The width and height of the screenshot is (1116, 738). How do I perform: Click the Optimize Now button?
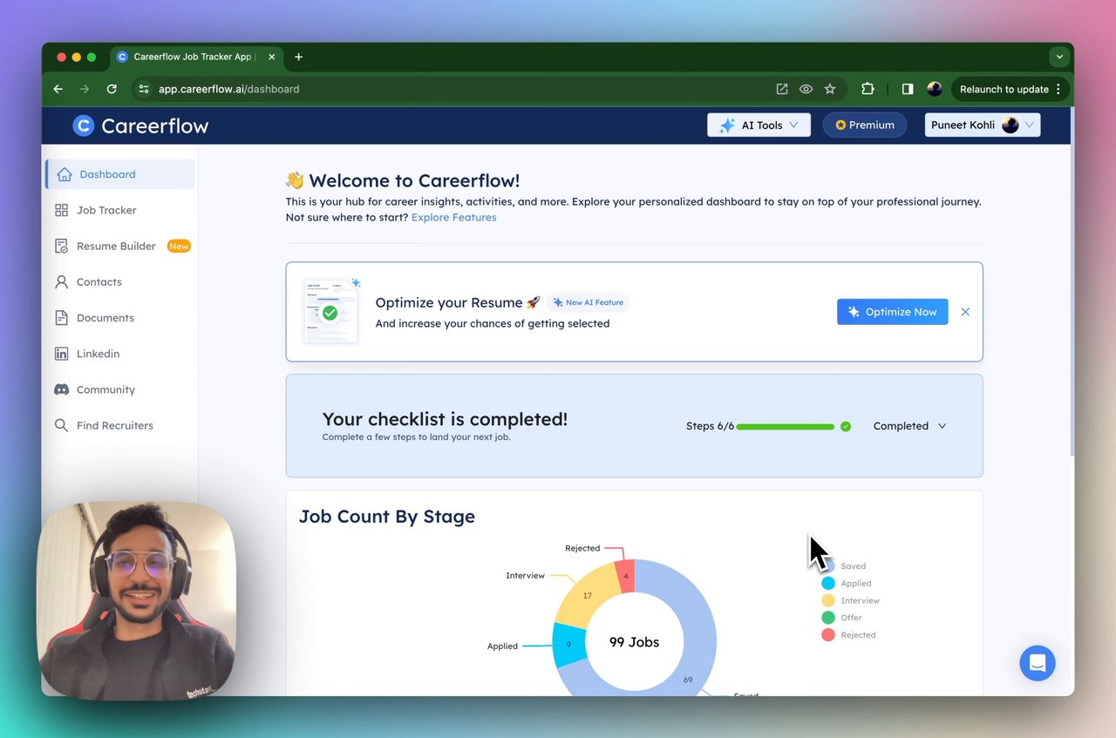click(x=892, y=312)
